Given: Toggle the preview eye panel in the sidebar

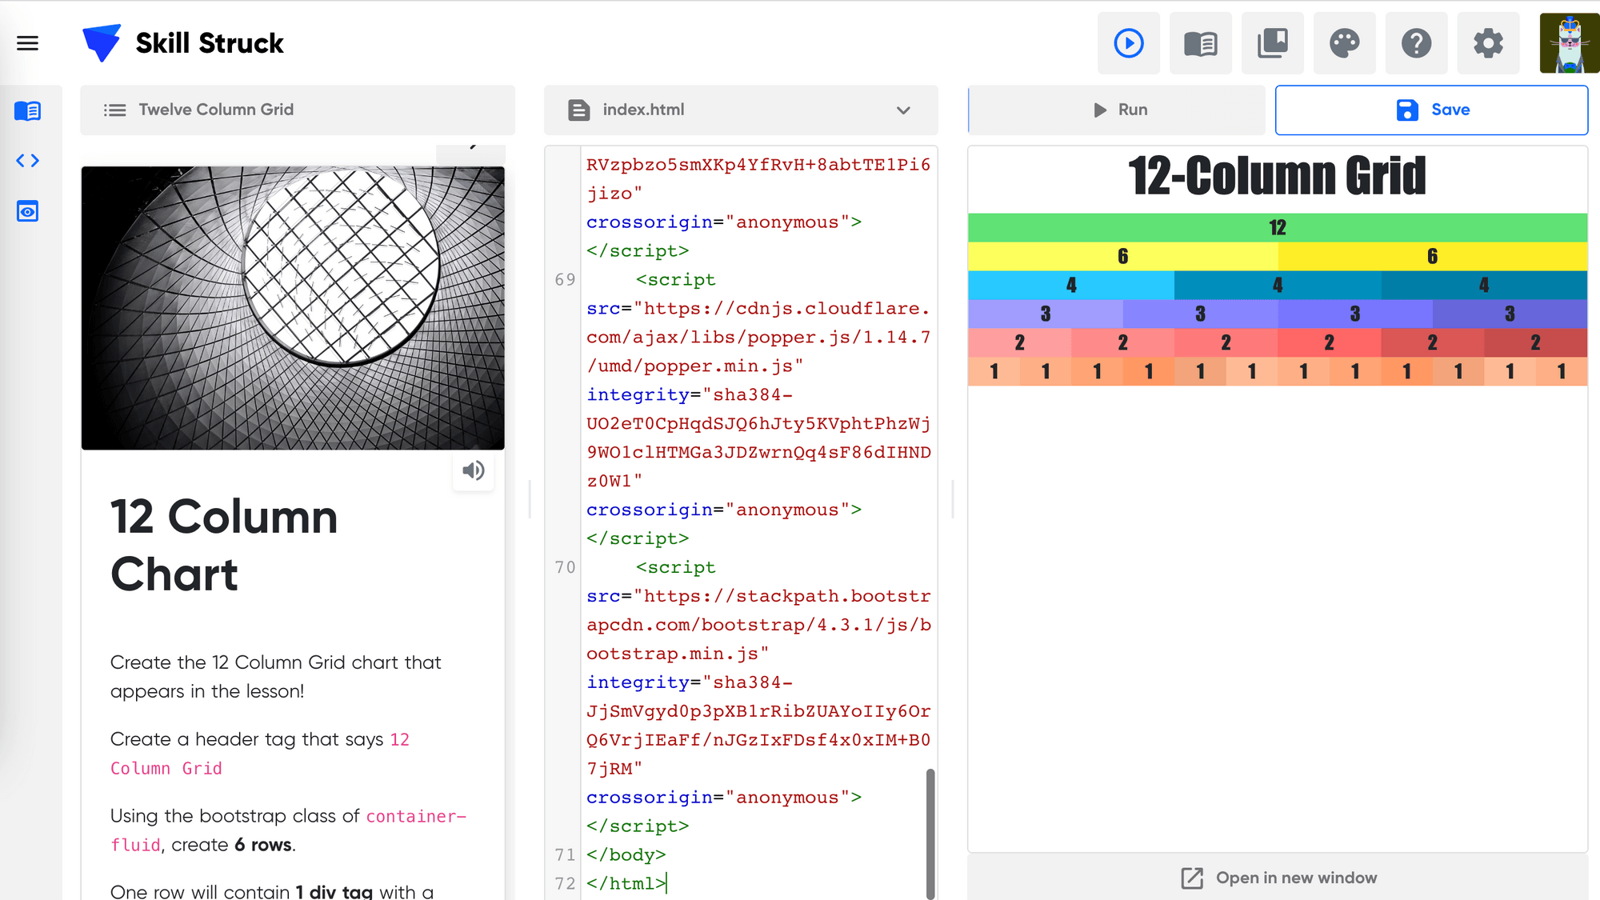Looking at the screenshot, I should tap(27, 211).
